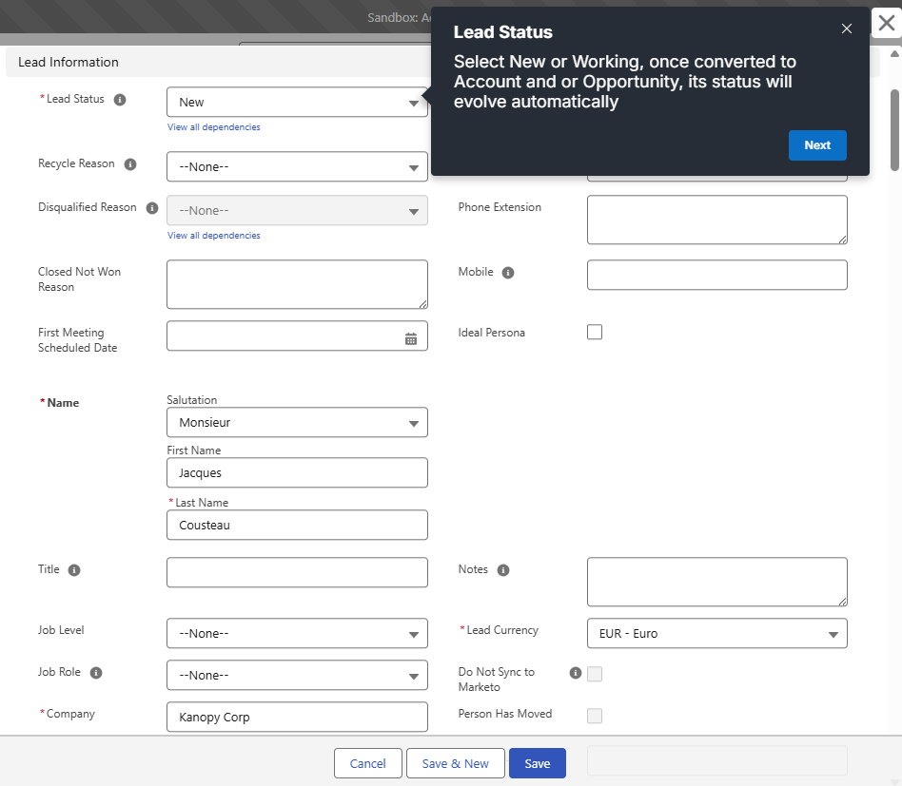902x786 pixels.
Task: Click the Recycle Reason info icon
Action: [x=130, y=164]
